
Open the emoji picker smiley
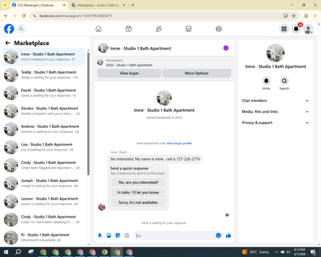coord(218,236)
